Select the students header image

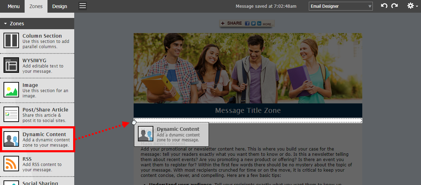pos(248,68)
